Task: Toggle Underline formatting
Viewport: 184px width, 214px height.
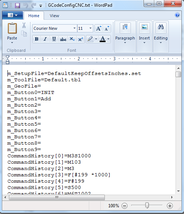Action: pyautogui.click(x=54, y=39)
